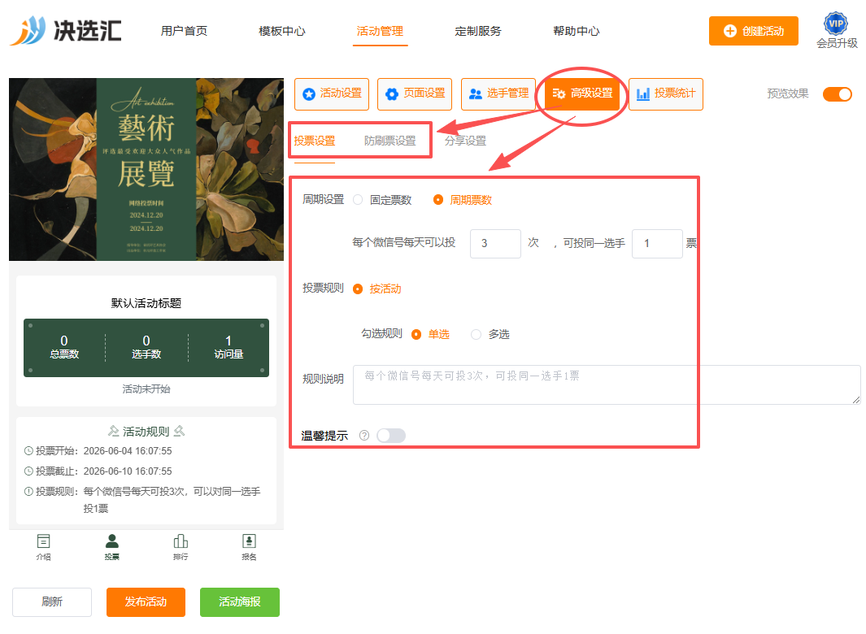Screen dimensions: 866x634
Task: Switch to the 防刷票设置 sub-tab
Action: click(390, 141)
